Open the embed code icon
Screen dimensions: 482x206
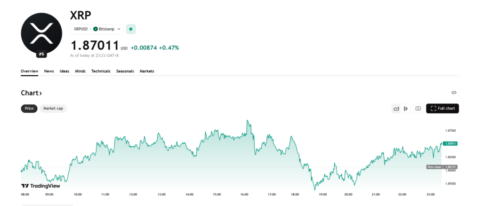[454, 93]
